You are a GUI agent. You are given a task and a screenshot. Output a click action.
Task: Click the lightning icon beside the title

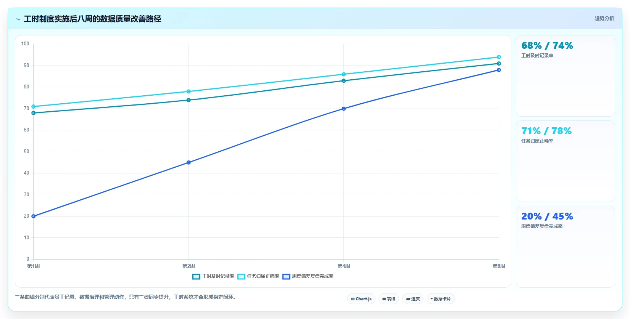18,19
